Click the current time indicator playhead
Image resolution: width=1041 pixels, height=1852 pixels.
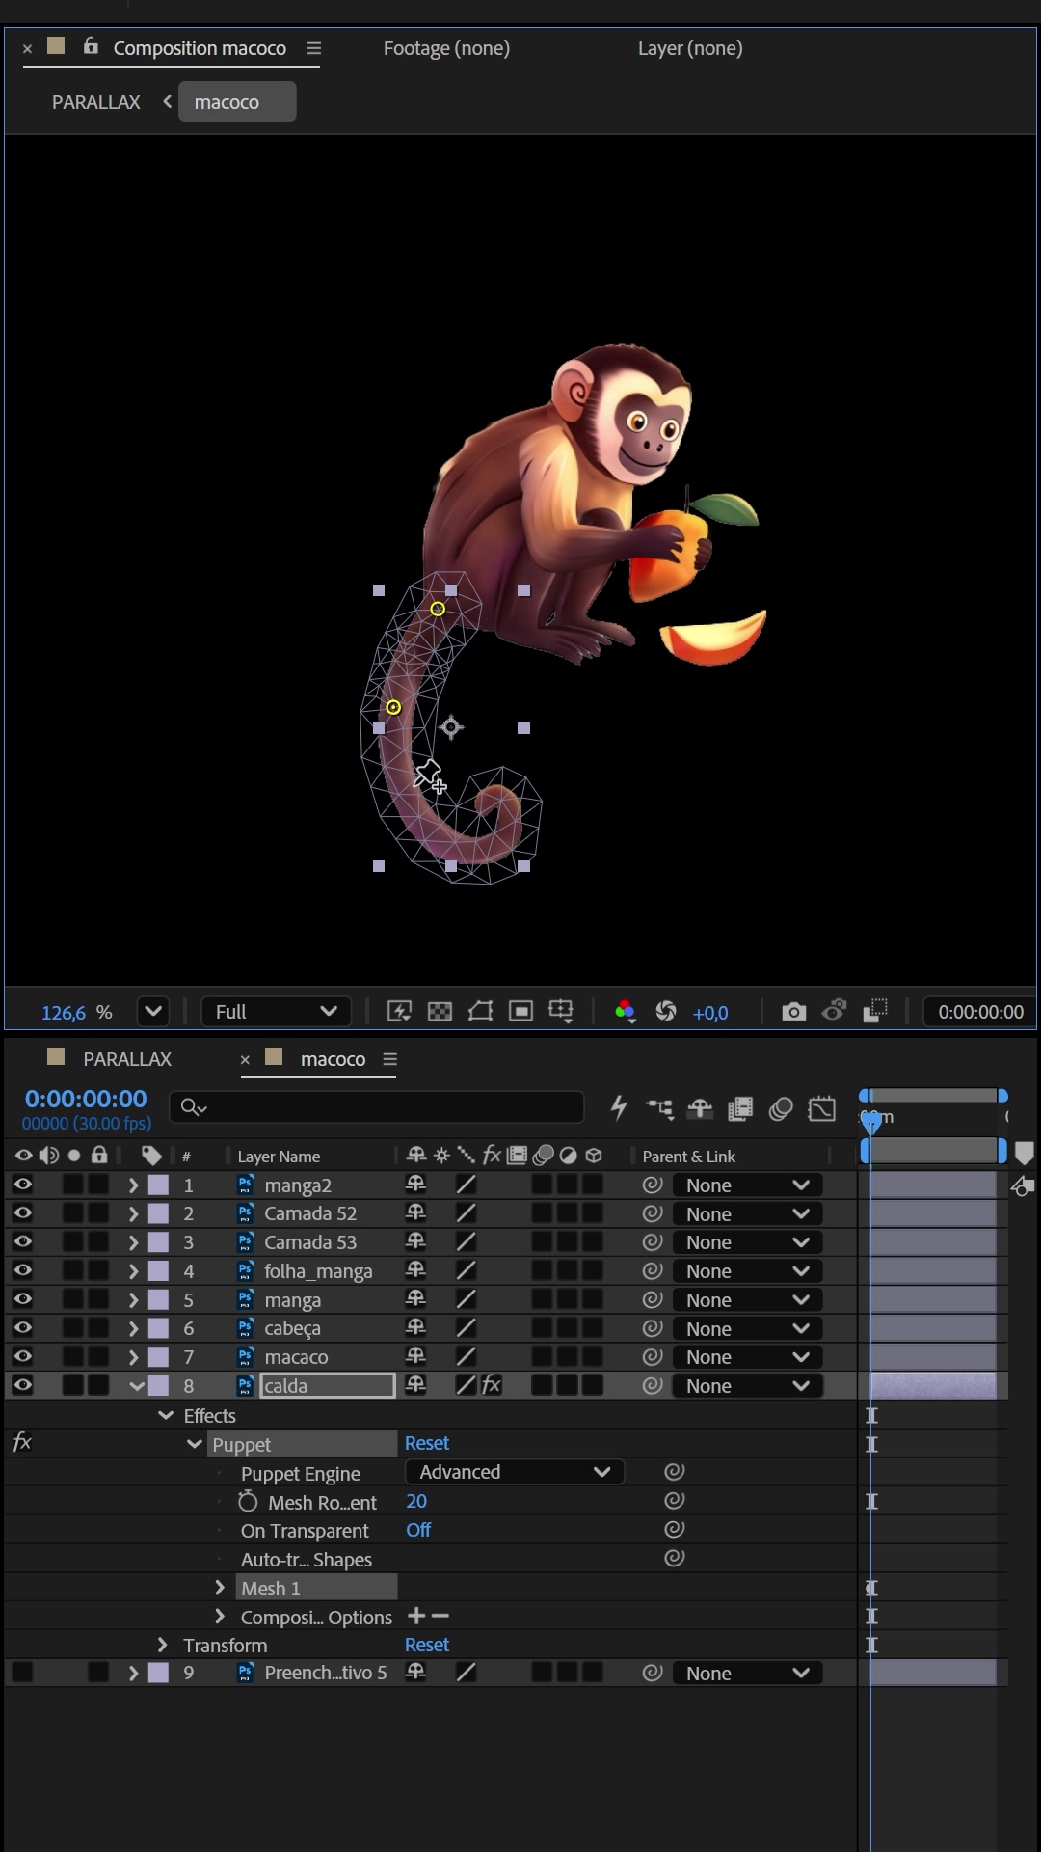pyautogui.click(x=870, y=1121)
